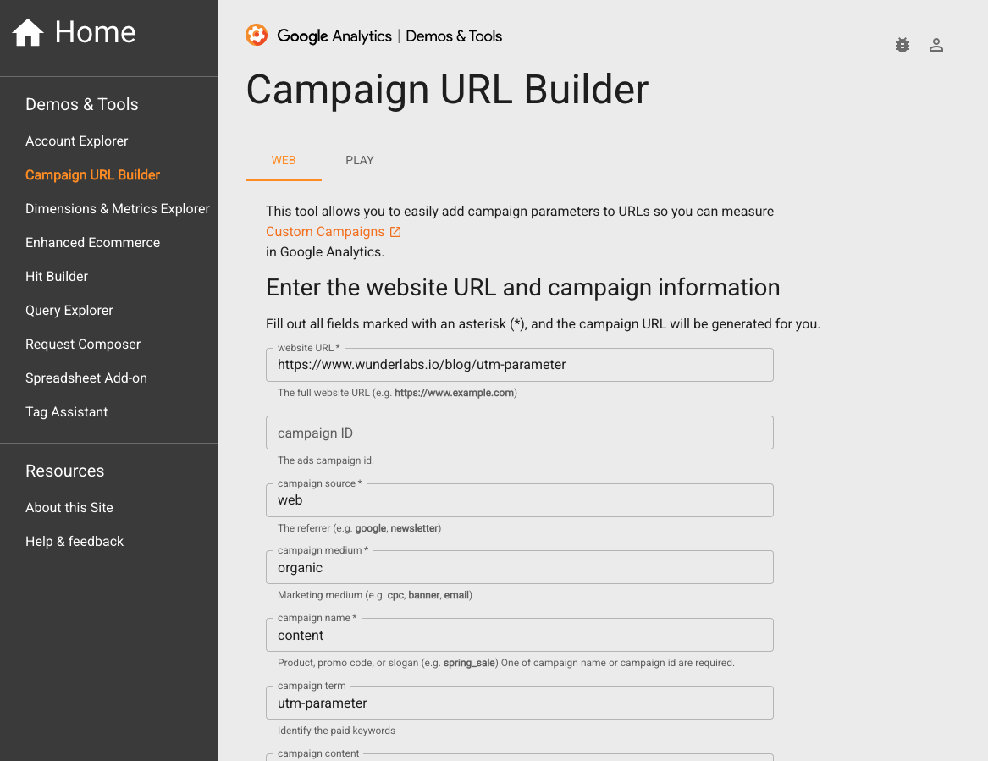Focus the campaign ID field

[x=520, y=433]
